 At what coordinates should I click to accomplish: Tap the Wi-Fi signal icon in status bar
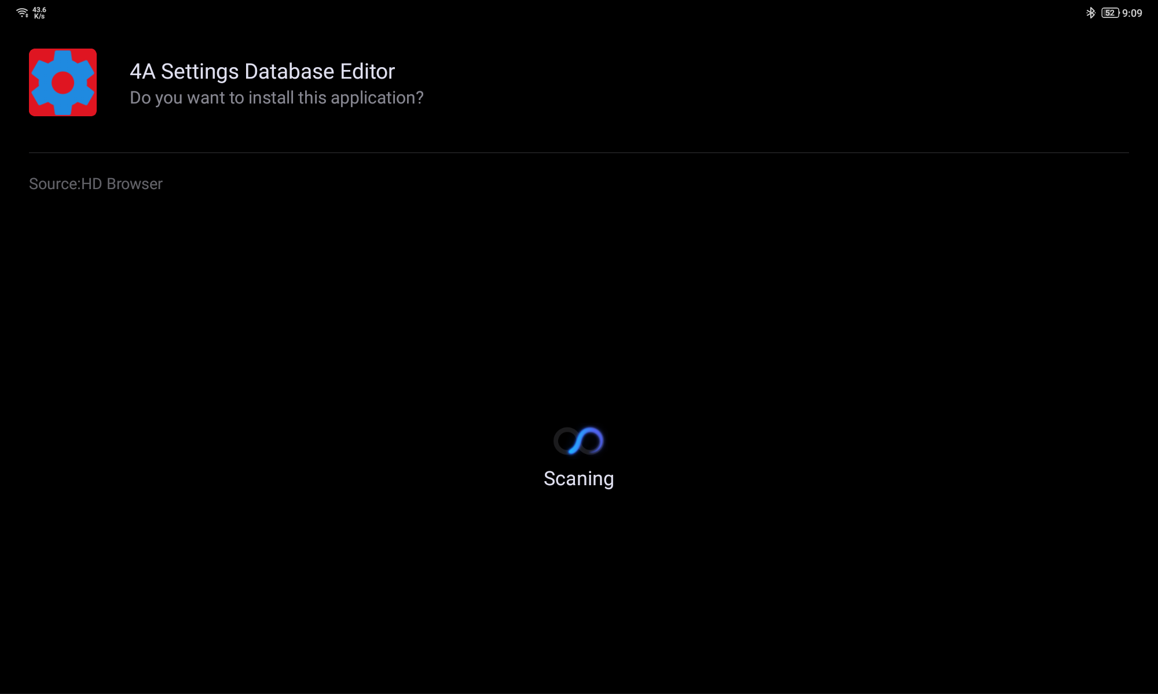point(22,13)
